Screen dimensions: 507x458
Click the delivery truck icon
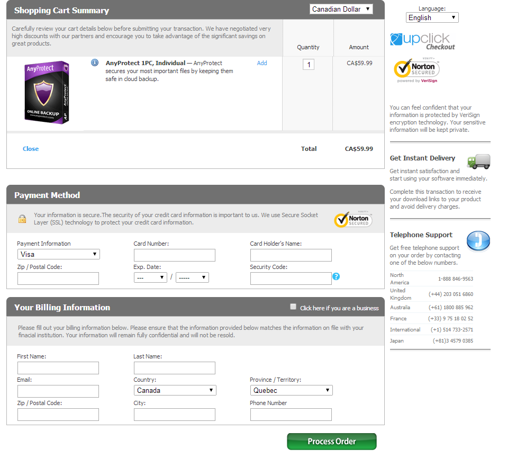(x=478, y=161)
